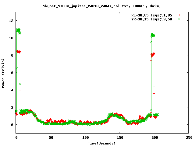195x146 pixels.
Task: Click the 150 tick label on x-axis
Action: (x=119, y=137)
